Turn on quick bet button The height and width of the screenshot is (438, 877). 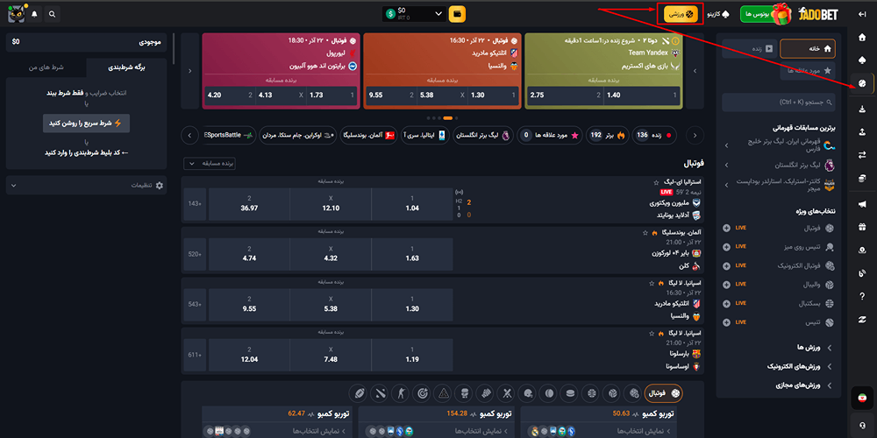[86, 123]
